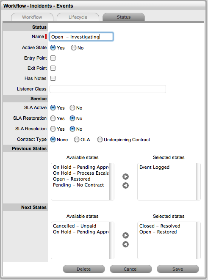The width and height of the screenshot is (208, 280).
Task: Remove a Previous States item with the left arrow
Action: 125,186
